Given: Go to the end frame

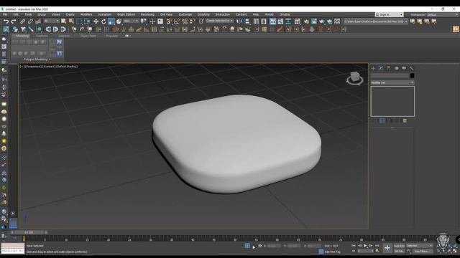Looking at the screenshot, I should point(377,246).
